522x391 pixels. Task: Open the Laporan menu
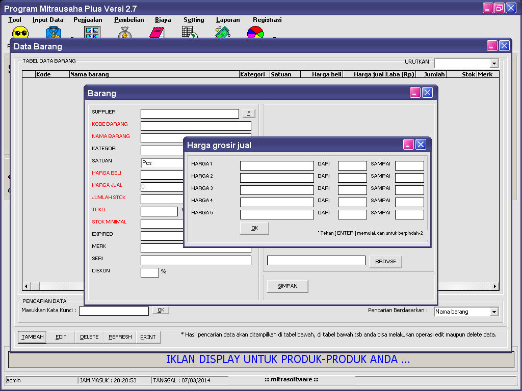coord(228,20)
